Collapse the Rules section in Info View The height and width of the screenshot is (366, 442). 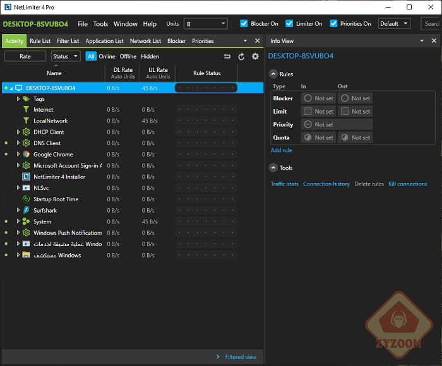[273, 74]
